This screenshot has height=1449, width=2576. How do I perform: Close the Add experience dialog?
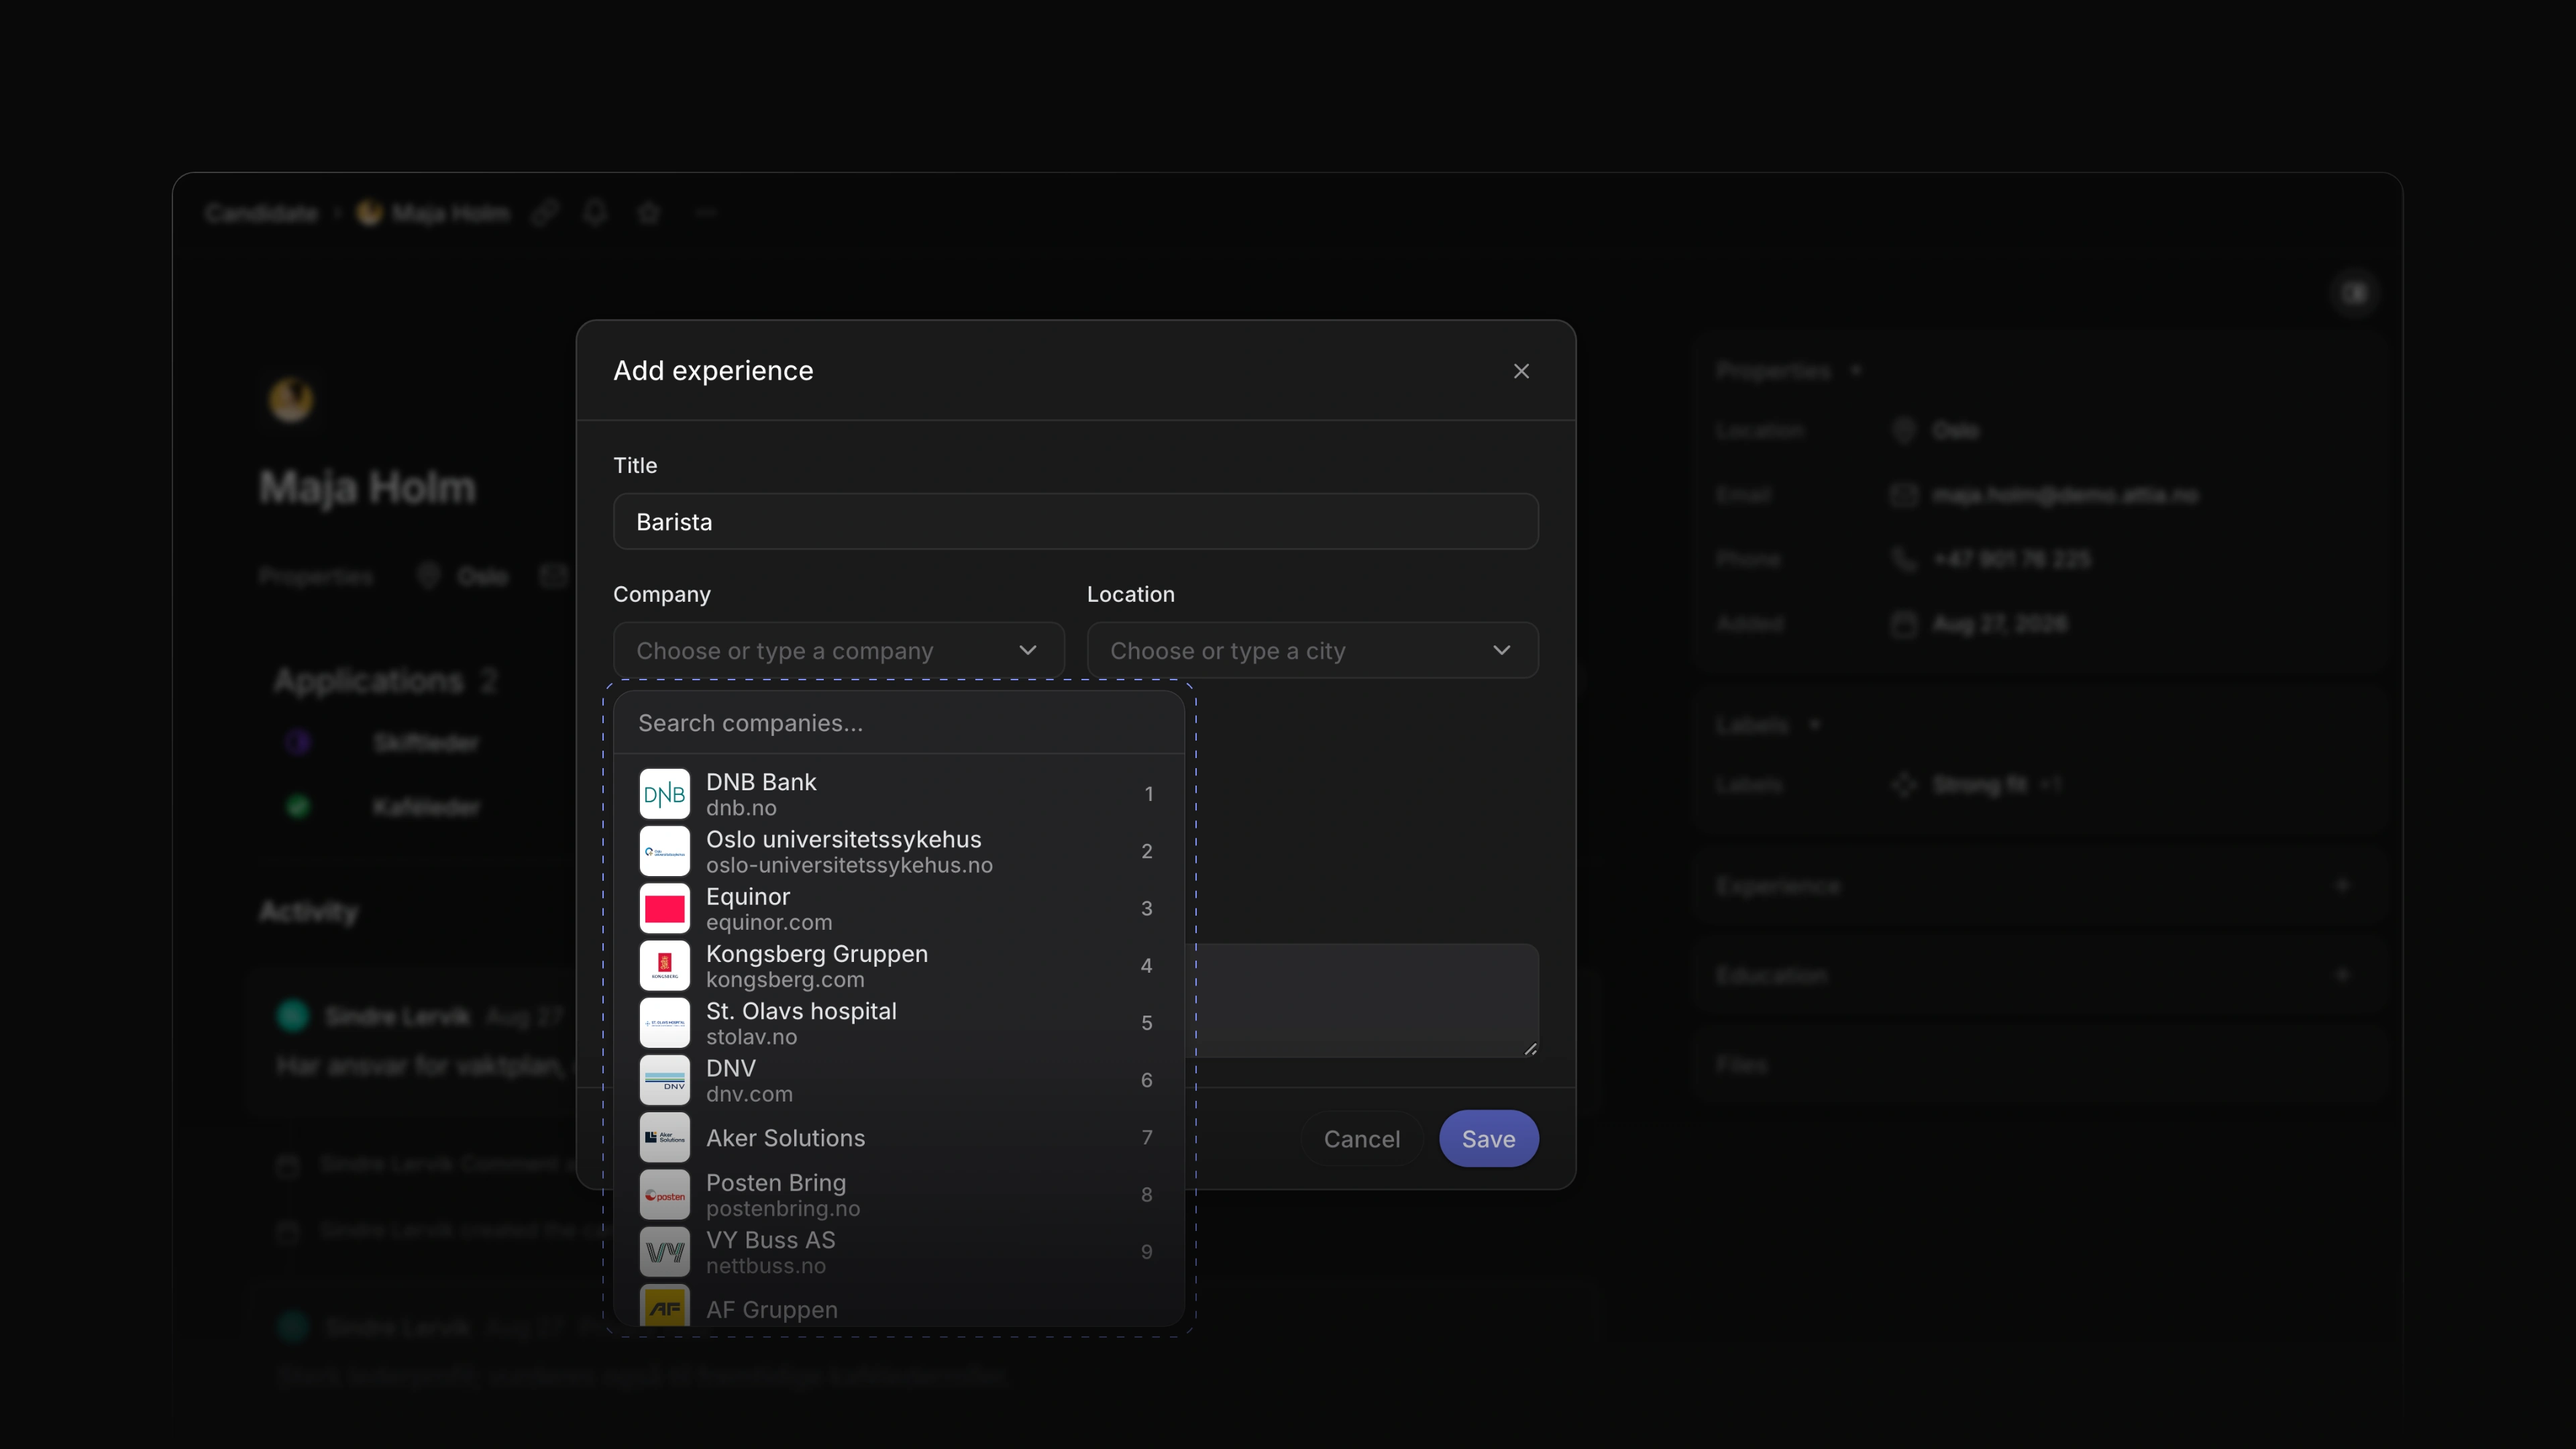click(x=1521, y=371)
